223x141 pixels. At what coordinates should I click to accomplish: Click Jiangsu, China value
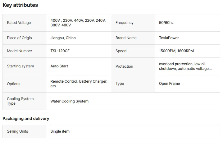click(63, 38)
